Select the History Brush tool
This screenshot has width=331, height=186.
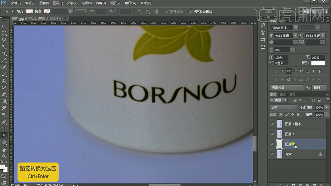pyautogui.click(x=4, y=88)
